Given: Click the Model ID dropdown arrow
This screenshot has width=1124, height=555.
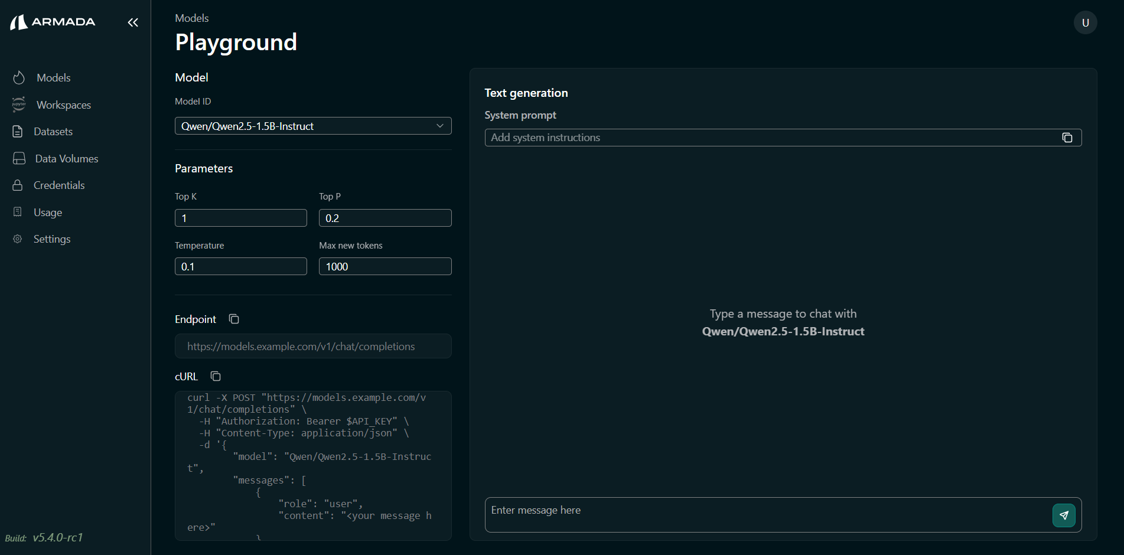Looking at the screenshot, I should coord(439,126).
